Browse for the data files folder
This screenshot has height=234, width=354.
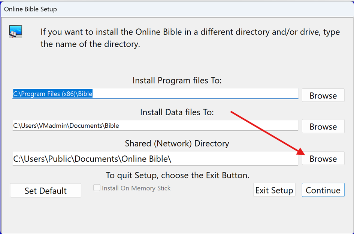[323, 127]
